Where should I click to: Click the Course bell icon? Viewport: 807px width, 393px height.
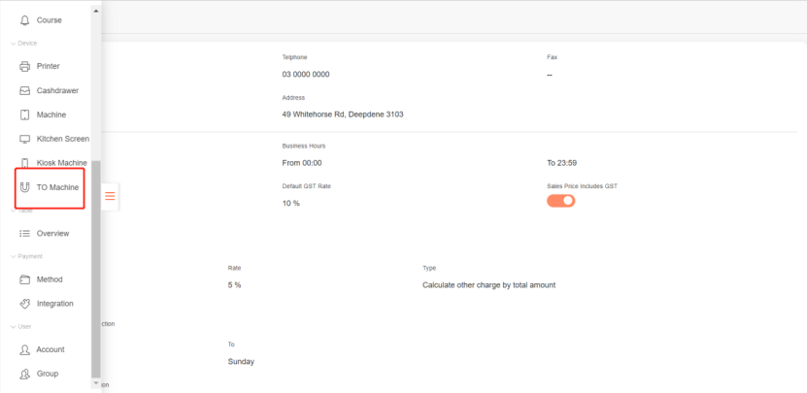tap(25, 19)
